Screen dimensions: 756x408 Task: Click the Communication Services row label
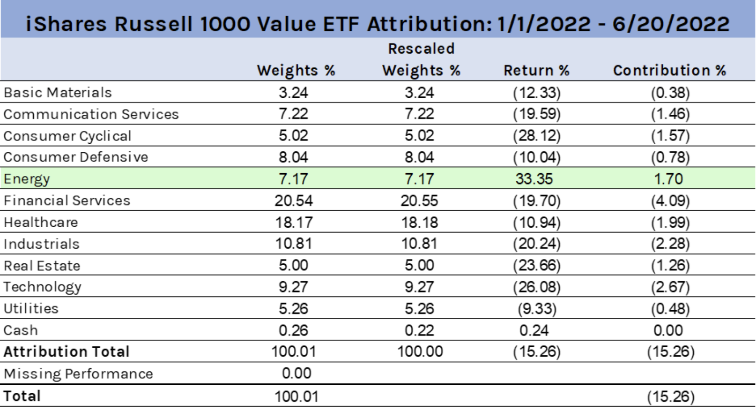click(x=91, y=114)
